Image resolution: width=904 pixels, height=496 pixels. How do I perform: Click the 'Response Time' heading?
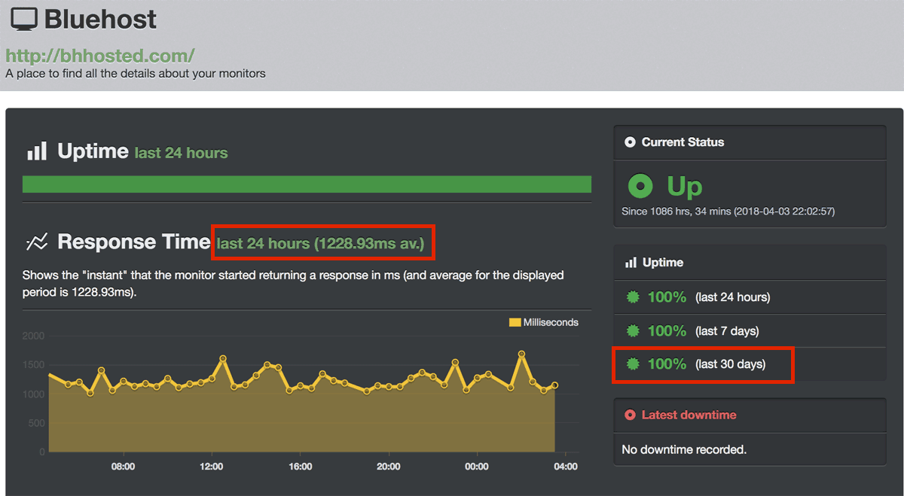[133, 242]
